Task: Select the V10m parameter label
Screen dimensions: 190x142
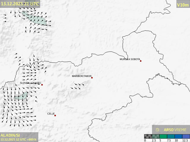Action: point(183,5)
